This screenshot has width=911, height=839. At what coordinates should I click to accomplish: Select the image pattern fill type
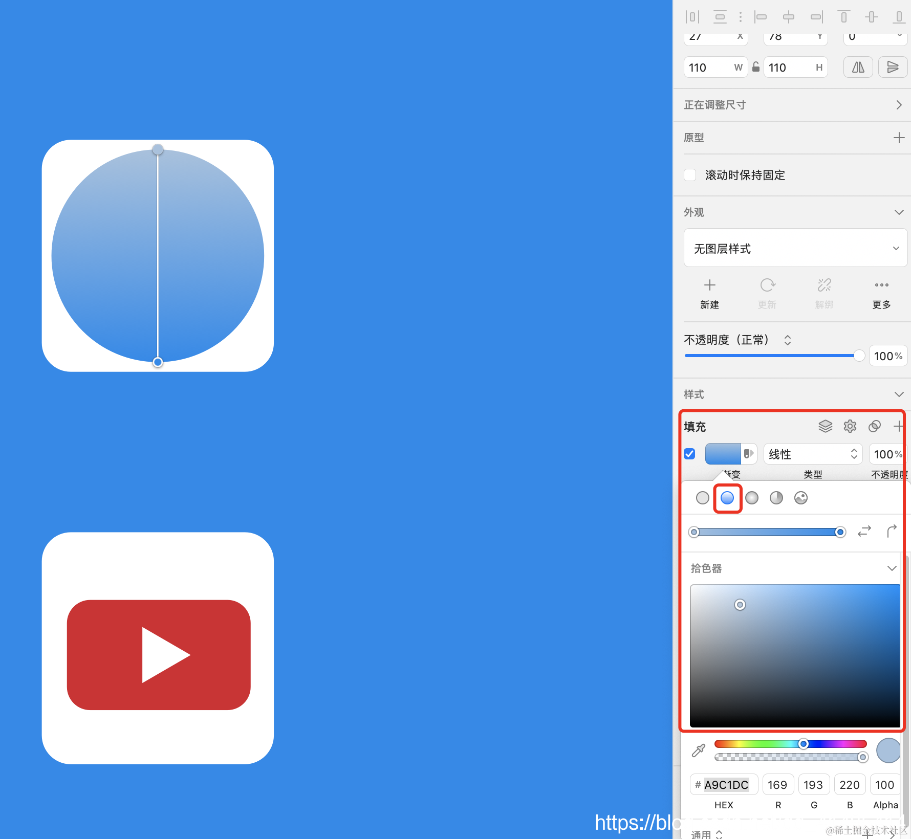(x=801, y=498)
